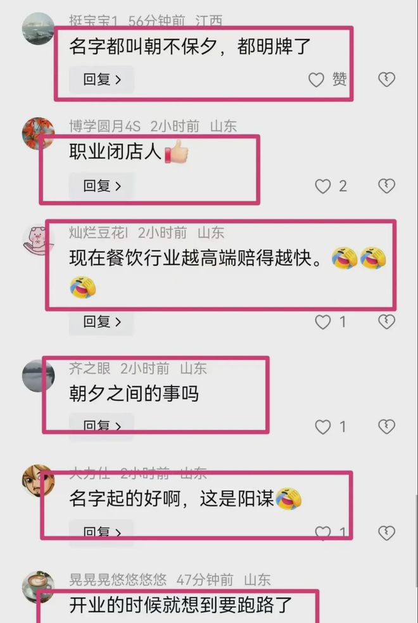Screen dimensions: 418x623
Task: Dislike the 名字都叫朝不保夕 comment
Action: [386, 80]
